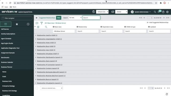Click the top page number field
Image resolution: width=171 pixels, height=96 pixels.
tap(150, 18)
